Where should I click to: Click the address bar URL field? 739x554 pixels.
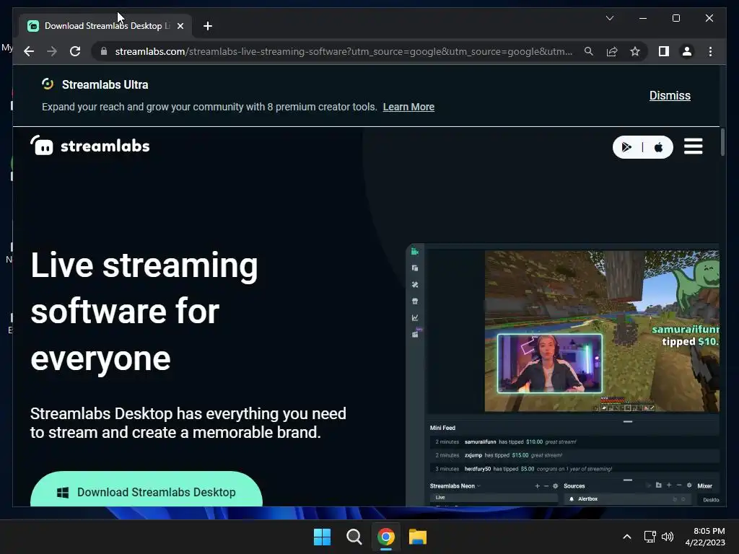coord(344,51)
